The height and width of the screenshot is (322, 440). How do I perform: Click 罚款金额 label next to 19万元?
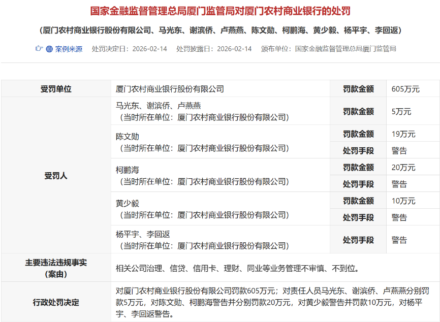click(358, 134)
